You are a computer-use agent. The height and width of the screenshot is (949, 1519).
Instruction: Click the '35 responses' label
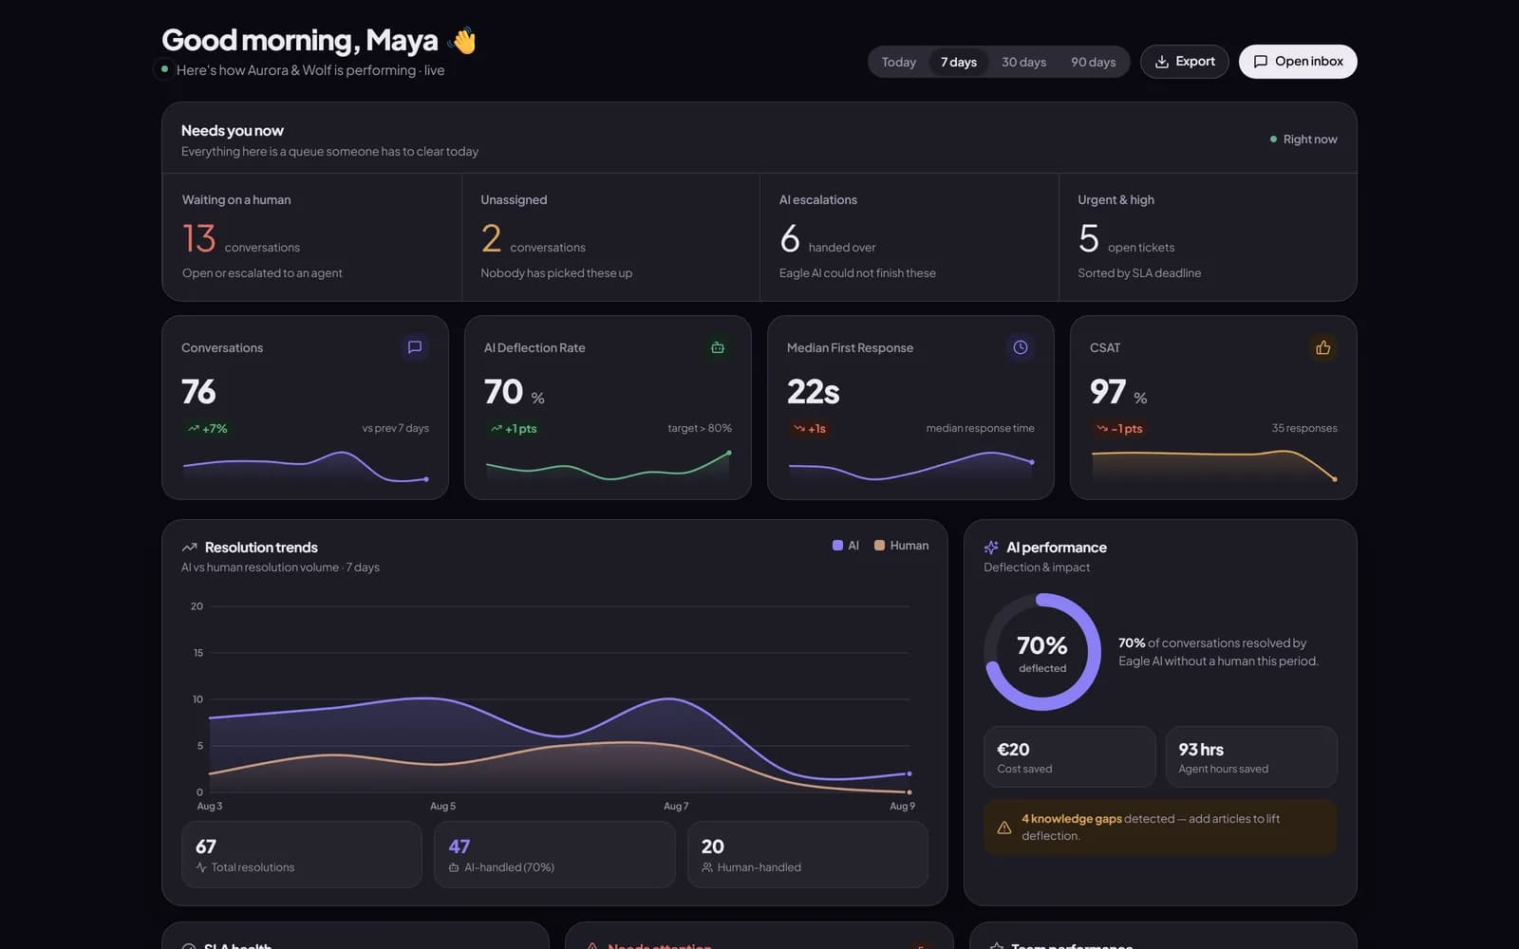[1304, 429]
